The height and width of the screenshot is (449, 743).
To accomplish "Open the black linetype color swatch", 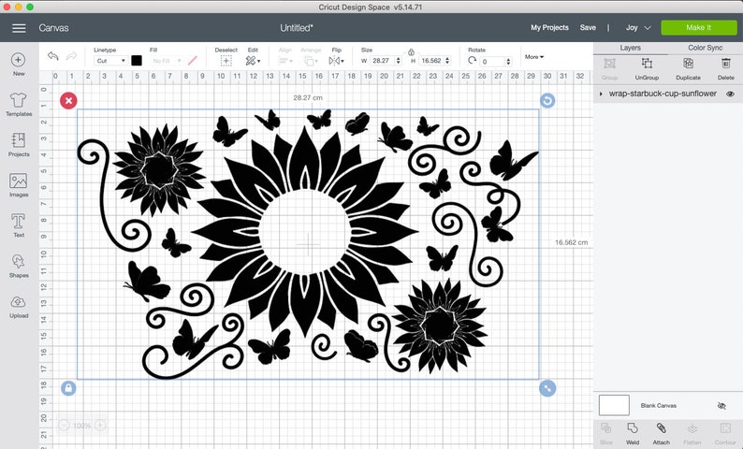I will [137, 61].
